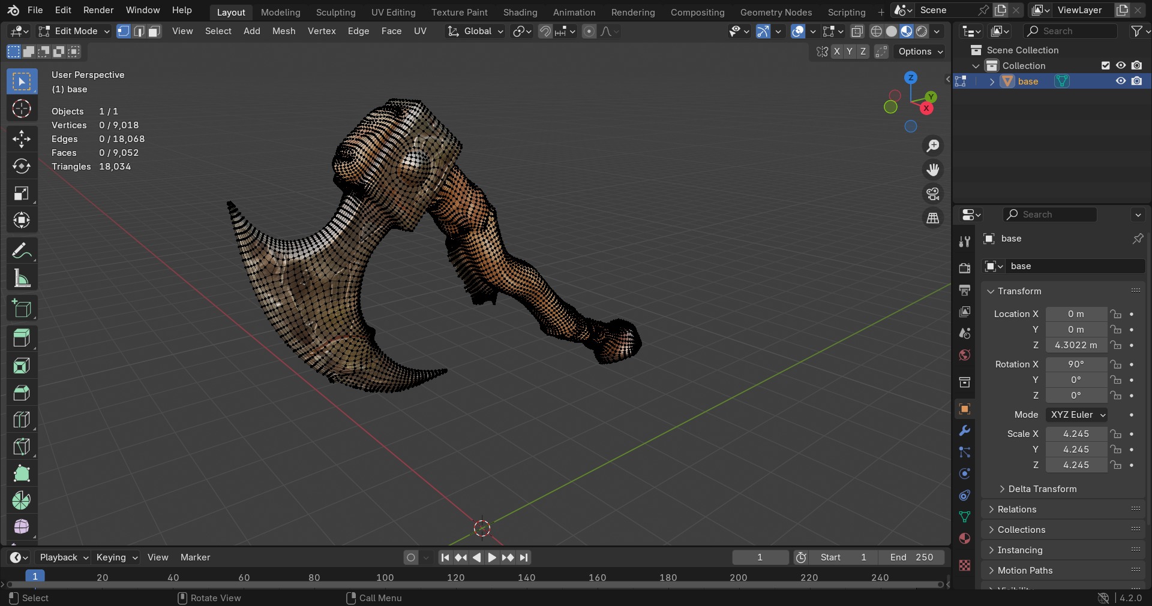Switch to vertex select mode
This screenshot has width=1152, height=606.
(x=124, y=31)
